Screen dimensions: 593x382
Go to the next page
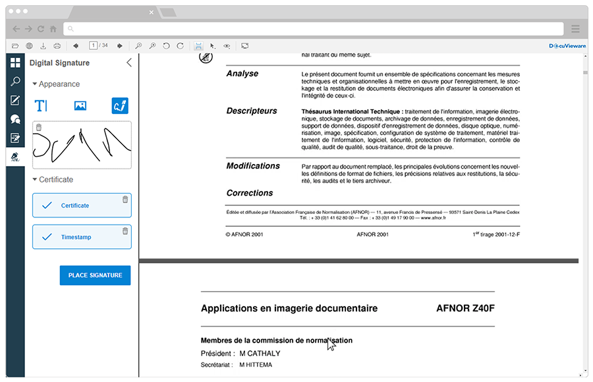tap(119, 45)
